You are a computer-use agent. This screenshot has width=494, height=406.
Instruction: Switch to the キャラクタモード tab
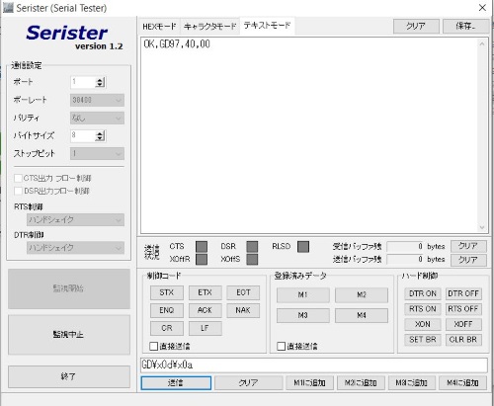pyautogui.click(x=209, y=27)
